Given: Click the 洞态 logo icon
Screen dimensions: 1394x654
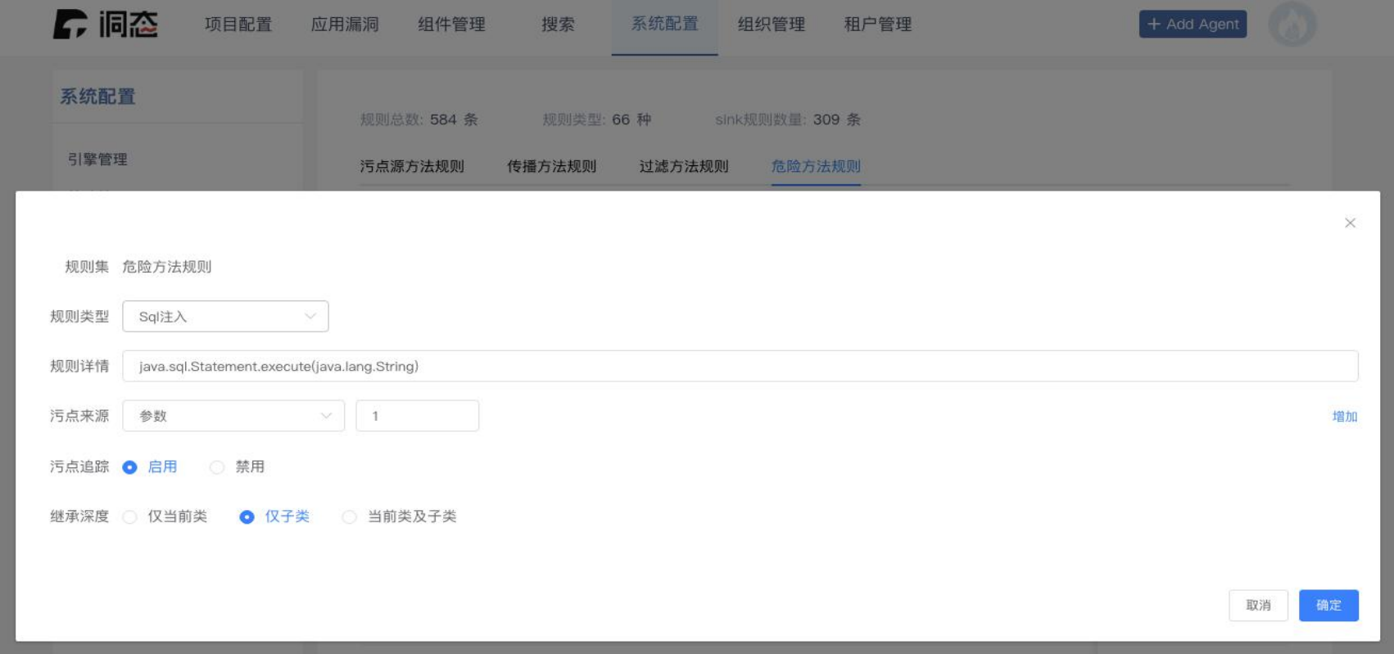Looking at the screenshot, I should (70, 25).
